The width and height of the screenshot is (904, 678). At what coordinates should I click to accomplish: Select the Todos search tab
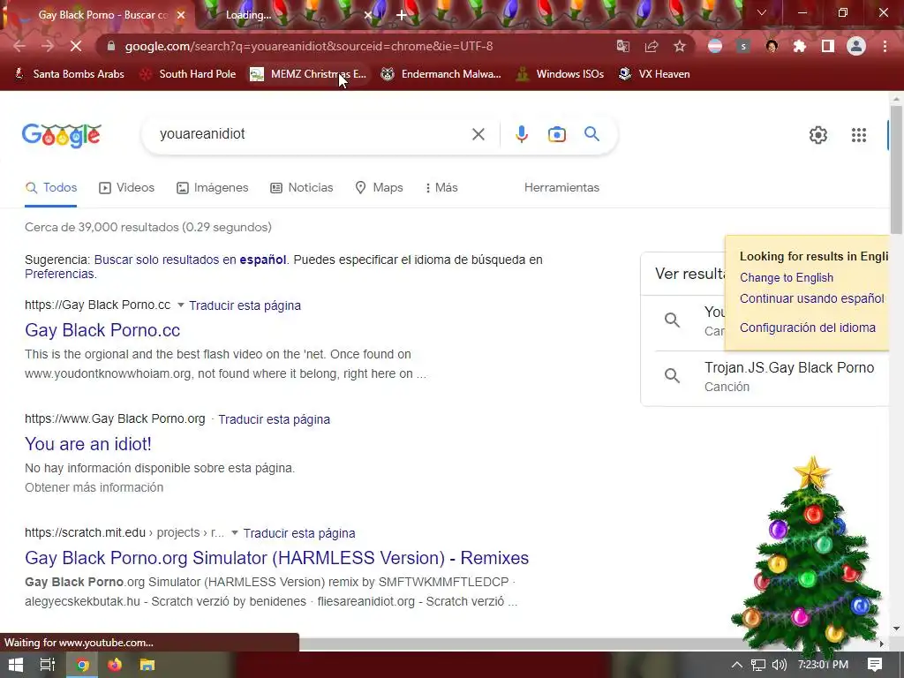tap(50, 187)
